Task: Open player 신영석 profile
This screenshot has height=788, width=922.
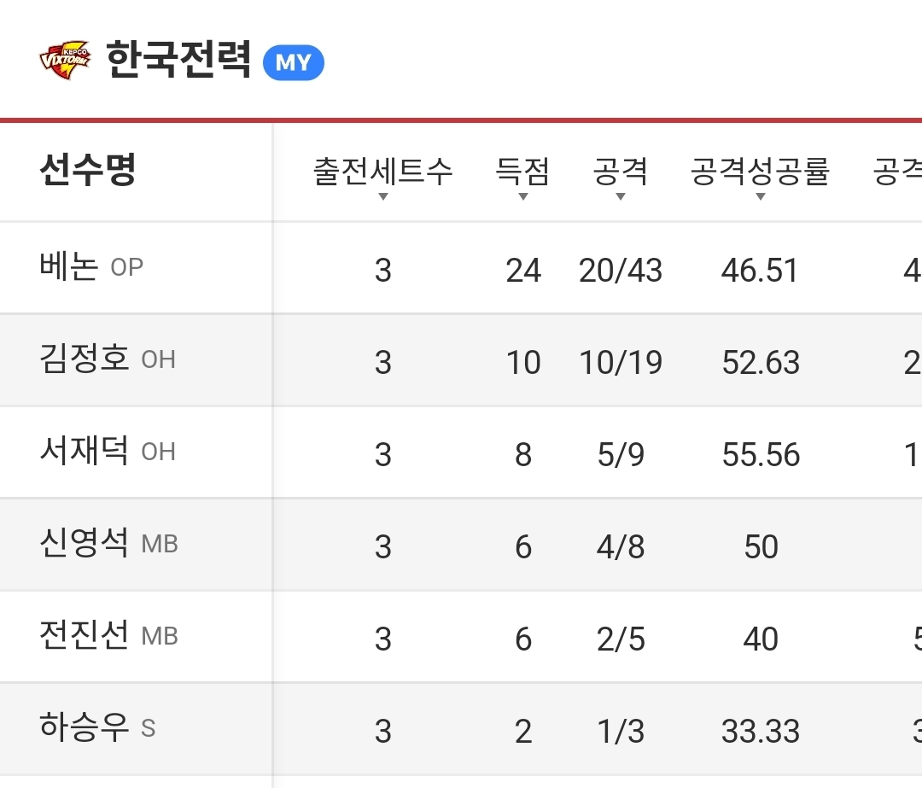Action: [x=84, y=544]
